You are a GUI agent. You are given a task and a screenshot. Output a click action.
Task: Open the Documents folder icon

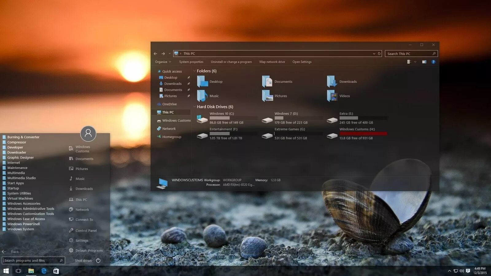267,82
